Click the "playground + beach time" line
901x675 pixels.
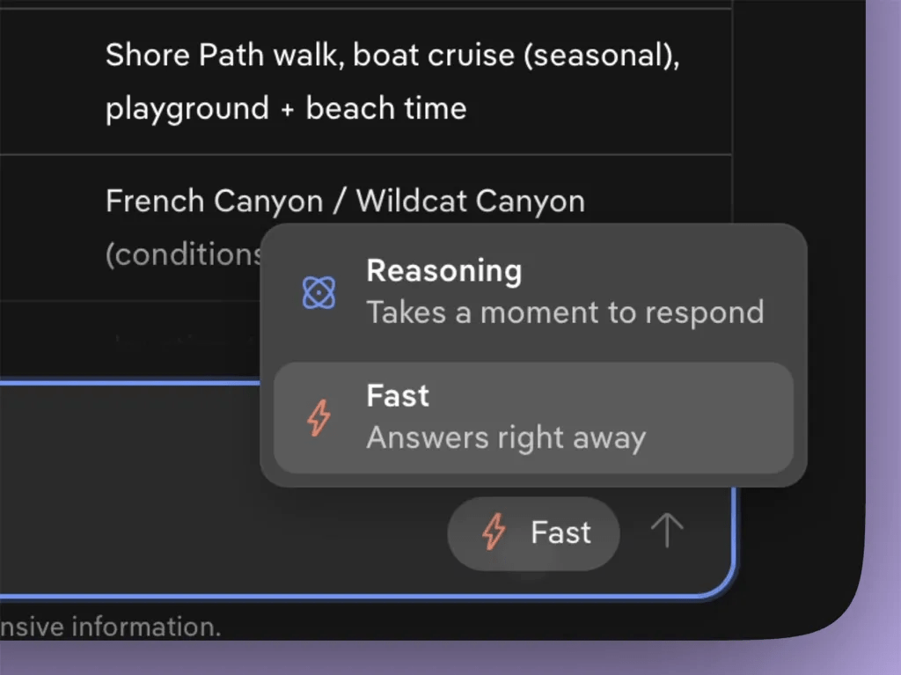[286, 108]
